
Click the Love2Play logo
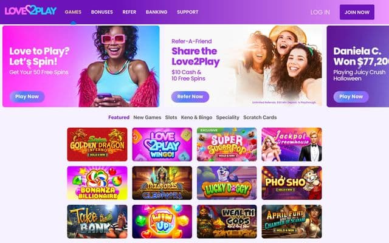[x=30, y=11]
